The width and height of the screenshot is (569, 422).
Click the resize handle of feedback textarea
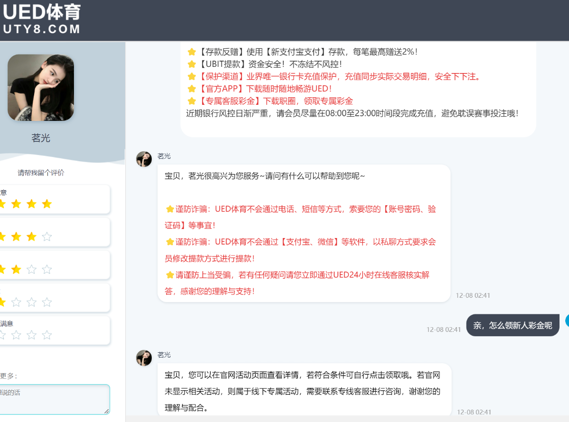[x=107, y=411]
